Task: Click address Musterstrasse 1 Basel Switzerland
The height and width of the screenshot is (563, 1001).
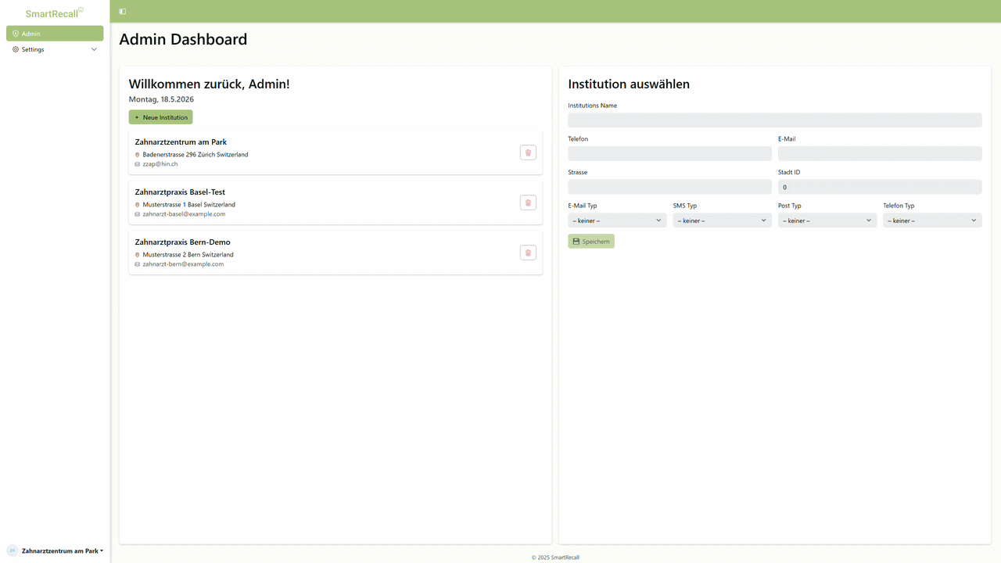Action: pyautogui.click(x=188, y=205)
